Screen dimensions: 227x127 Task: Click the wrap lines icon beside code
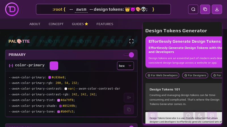[x=129, y=98]
